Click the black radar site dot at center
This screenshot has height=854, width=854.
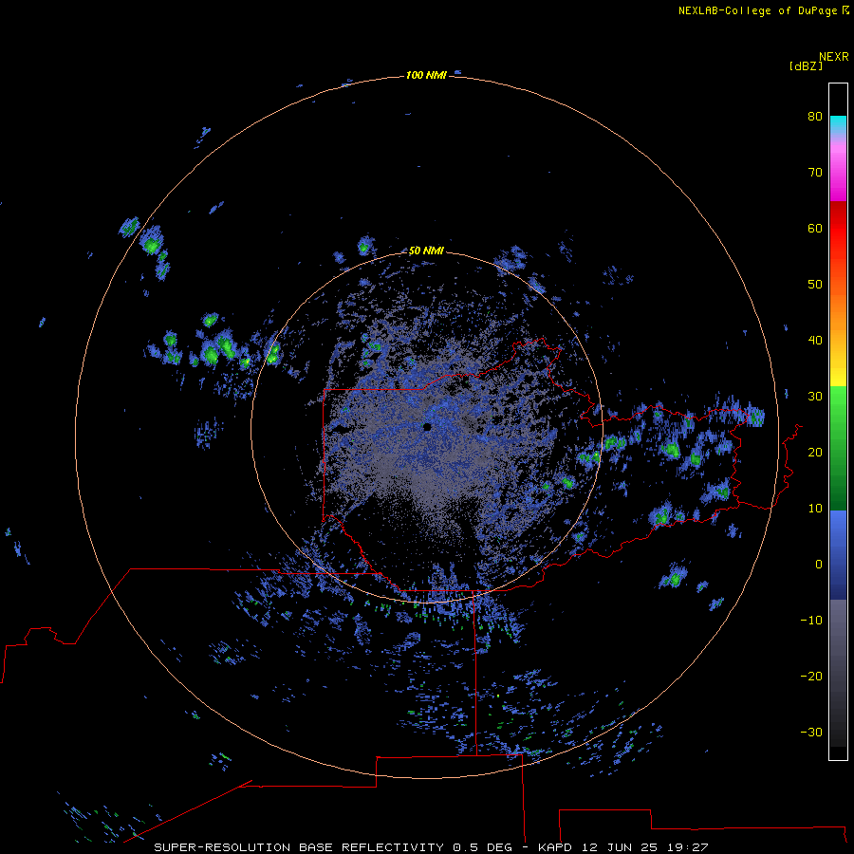pos(427,427)
